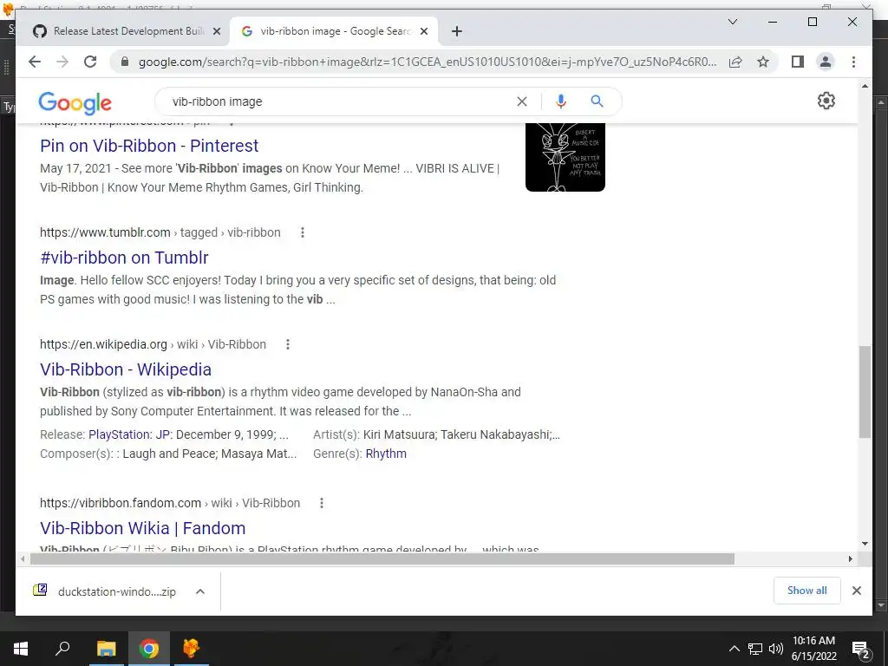The height and width of the screenshot is (666, 888).
Task: Click the page scroll down arrow
Action: pyautogui.click(x=865, y=544)
